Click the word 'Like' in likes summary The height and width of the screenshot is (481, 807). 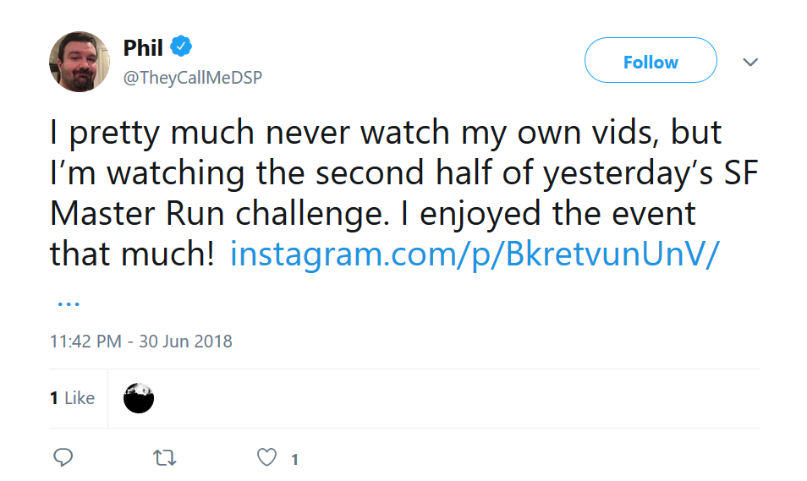pyautogui.click(x=80, y=397)
